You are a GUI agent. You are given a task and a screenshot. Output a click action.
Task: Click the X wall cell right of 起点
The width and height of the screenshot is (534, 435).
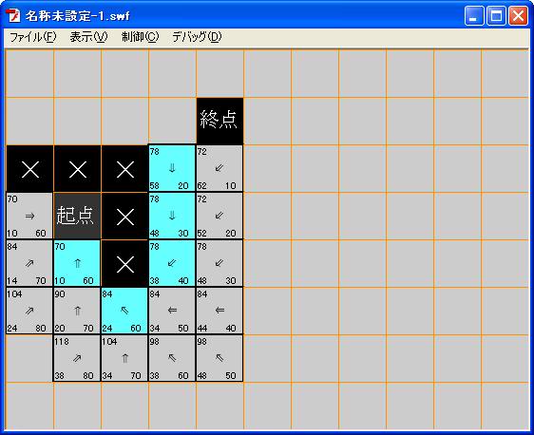point(124,217)
